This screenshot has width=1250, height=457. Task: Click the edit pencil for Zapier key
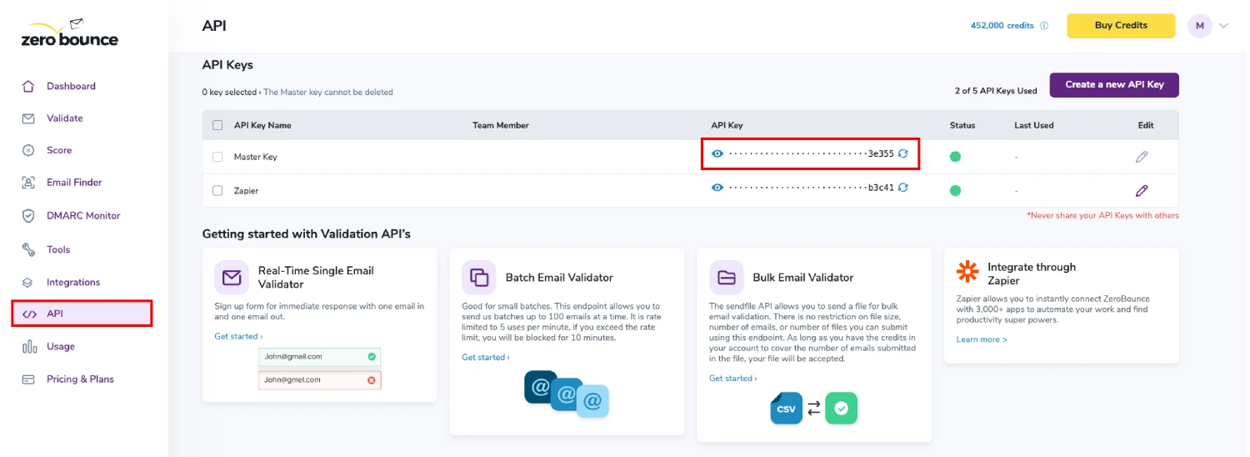(x=1142, y=191)
